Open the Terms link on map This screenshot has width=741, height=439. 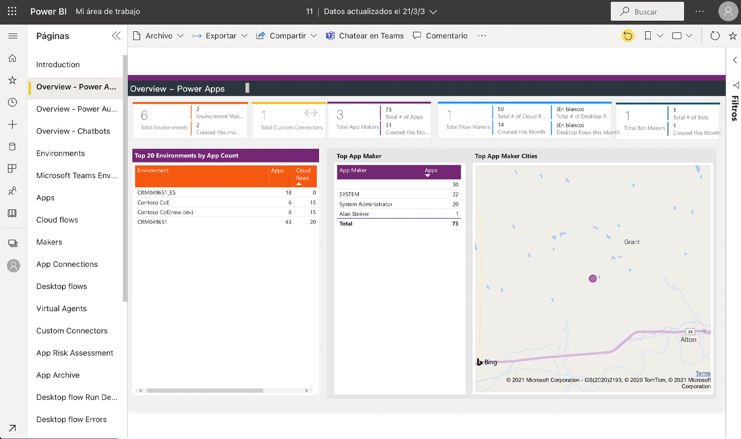[x=703, y=373]
